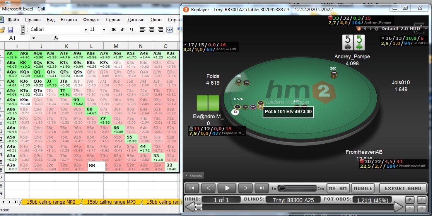Open MY HM in Replayer
Screen dimensions: 432x216
(x=338, y=189)
